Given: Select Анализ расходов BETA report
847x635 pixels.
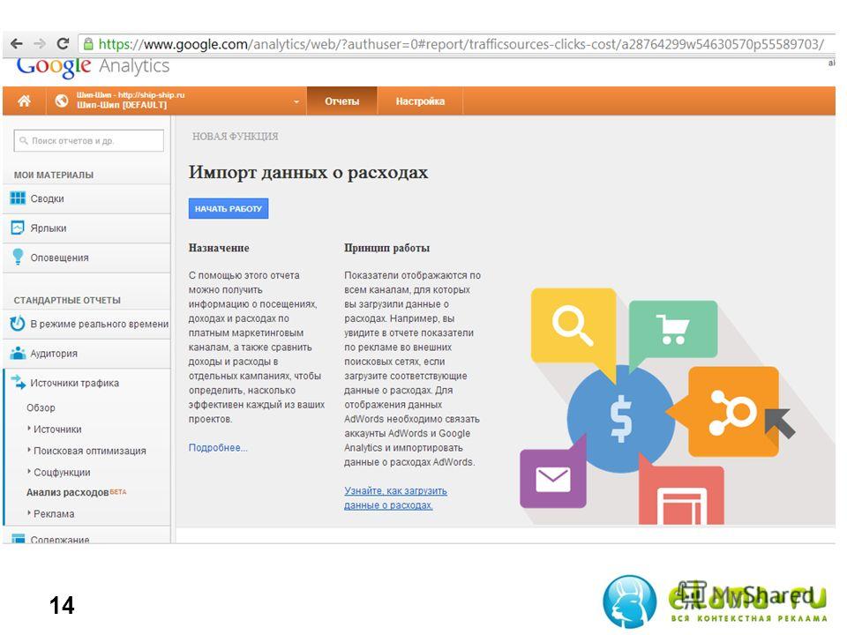Looking at the screenshot, I should pyautogui.click(x=76, y=492).
